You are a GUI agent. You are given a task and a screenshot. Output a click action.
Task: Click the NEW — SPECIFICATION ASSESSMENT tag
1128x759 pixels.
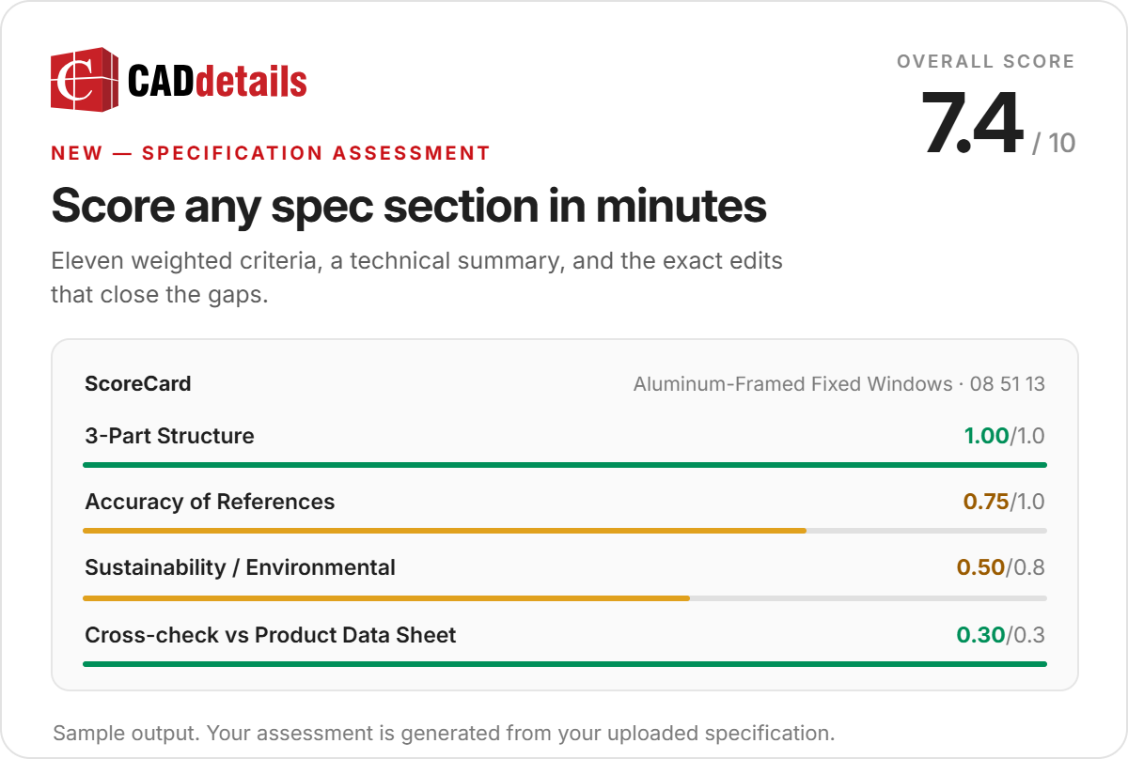271,153
